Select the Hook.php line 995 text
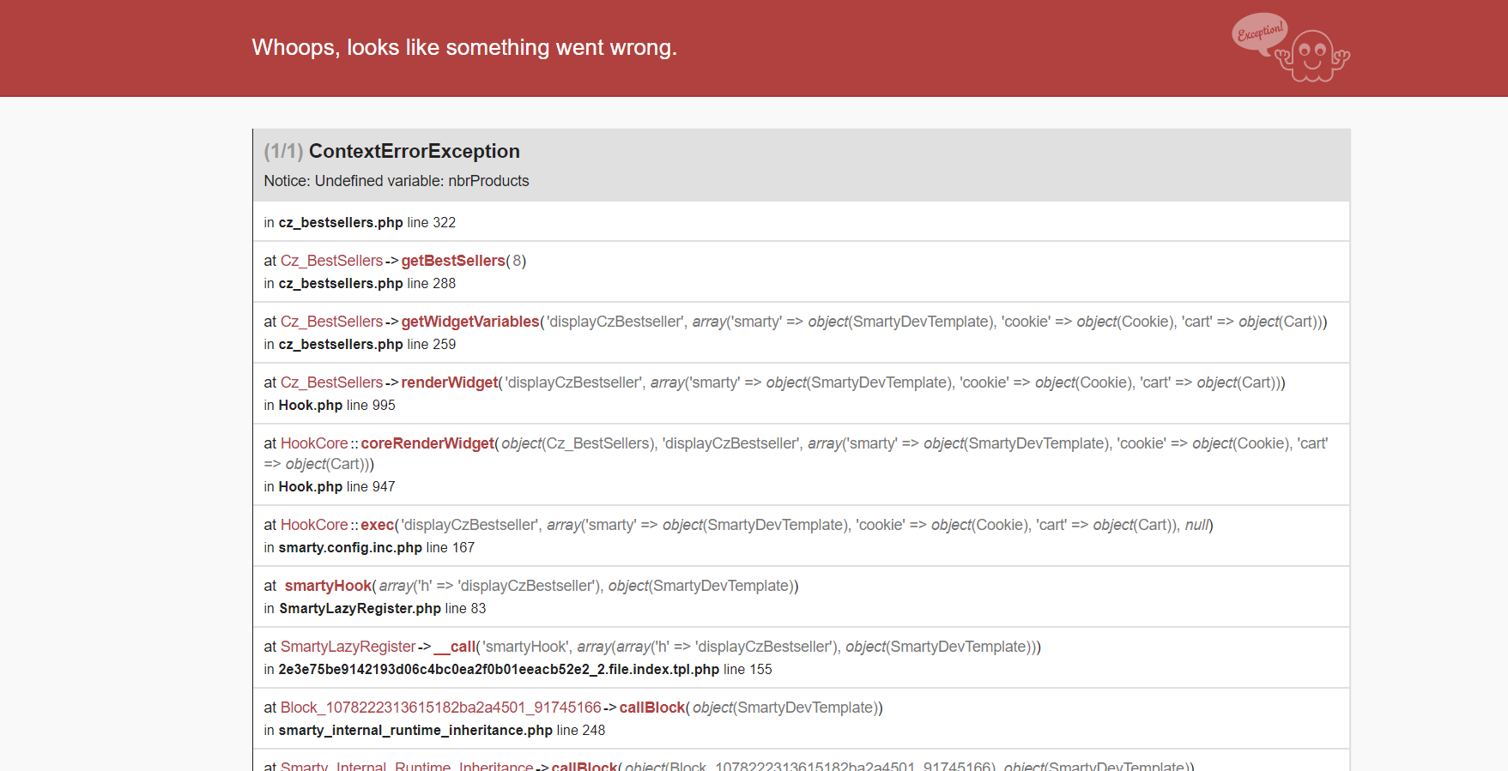 click(x=330, y=405)
